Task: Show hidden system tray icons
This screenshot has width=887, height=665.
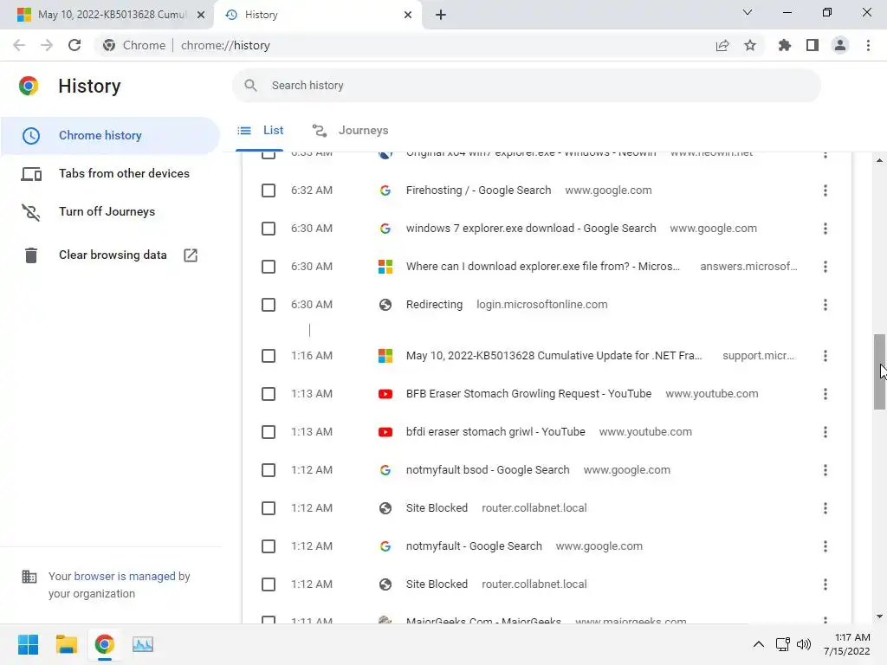Action: pos(759,644)
